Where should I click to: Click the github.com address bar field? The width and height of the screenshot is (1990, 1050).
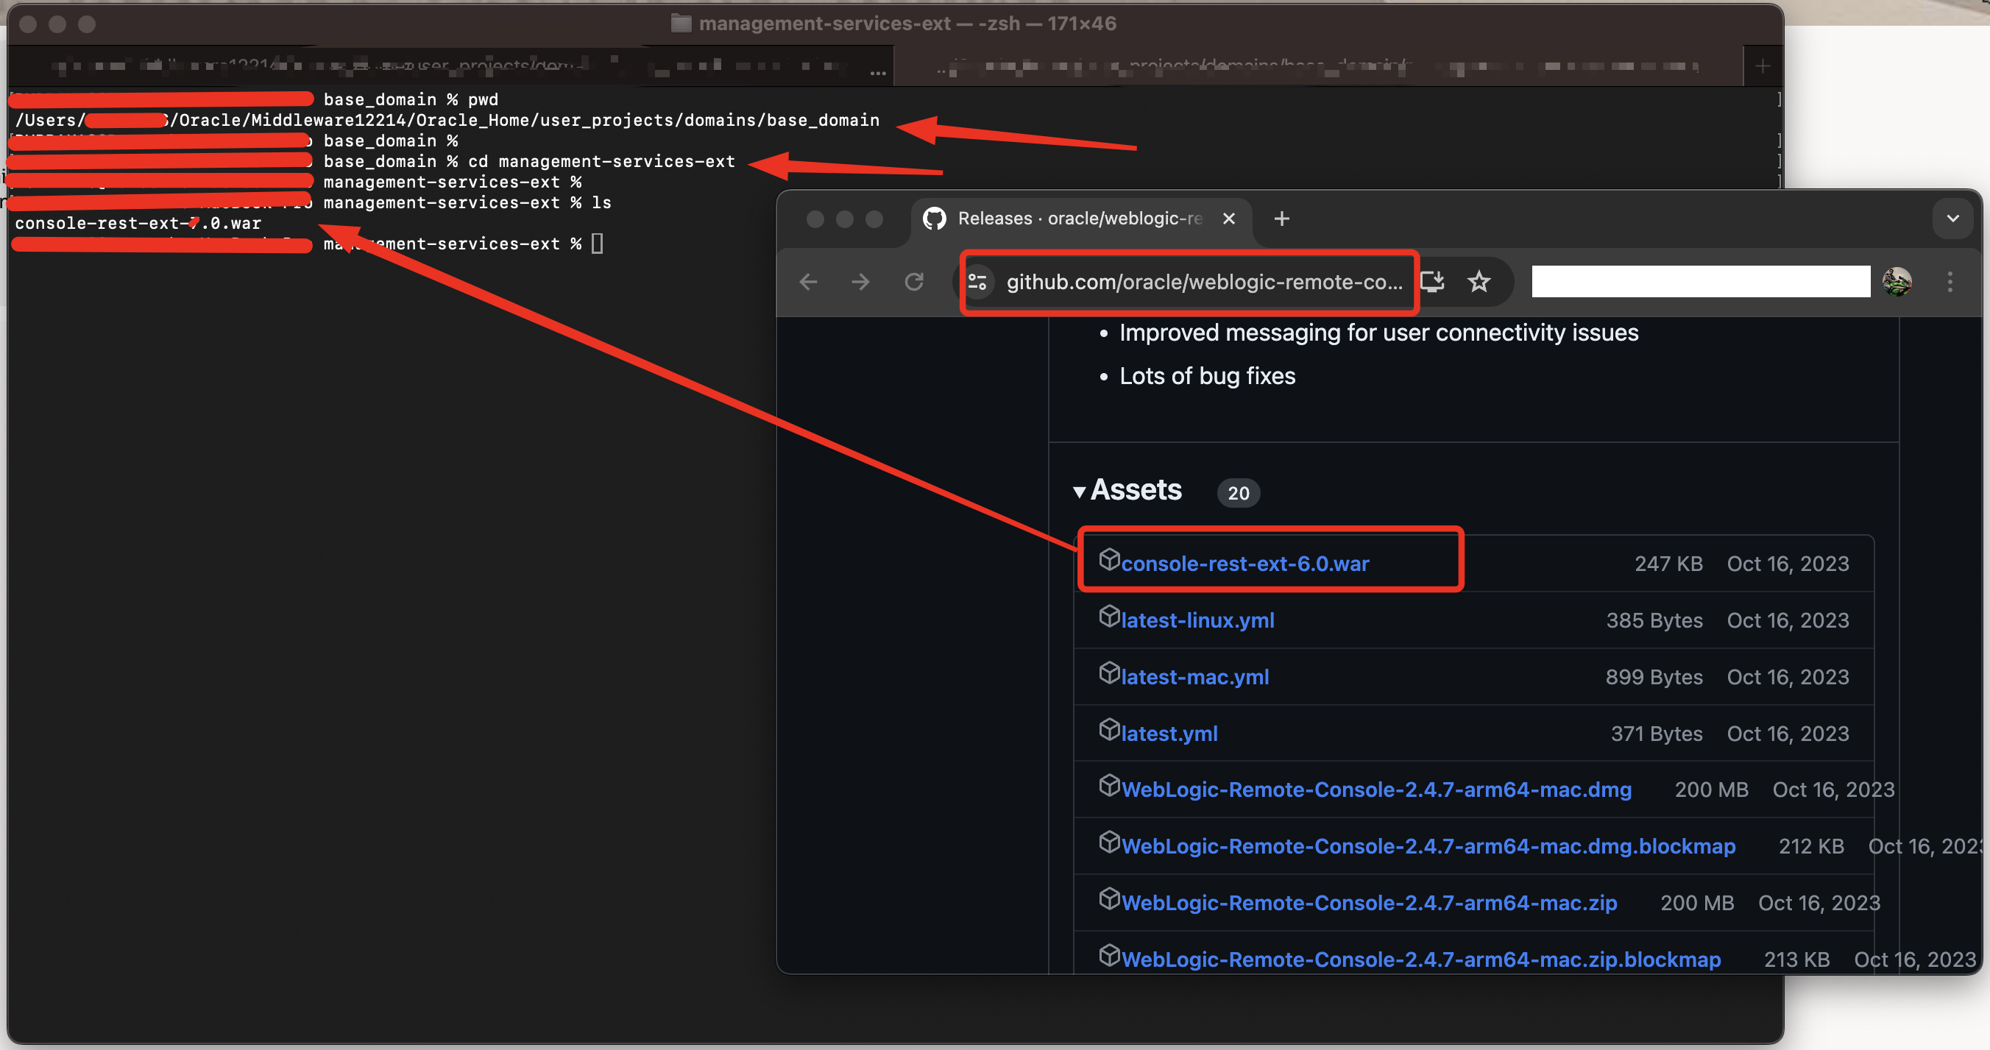(1203, 282)
